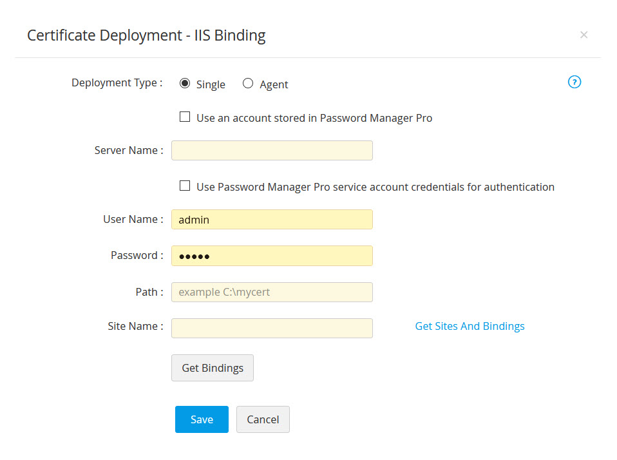Image resolution: width=617 pixels, height=460 pixels.
Task: Click the Deployment Type label
Action: (x=117, y=82)
